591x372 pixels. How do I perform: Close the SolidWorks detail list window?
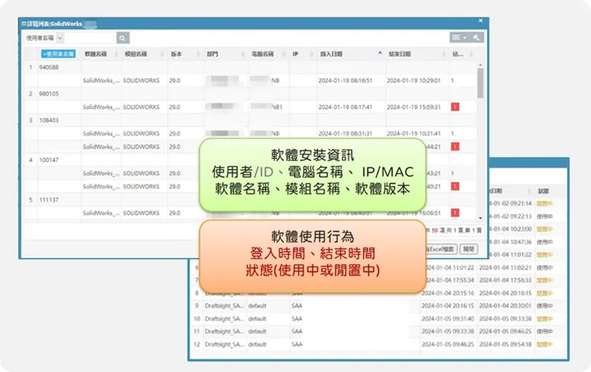(x=481, y=21)
